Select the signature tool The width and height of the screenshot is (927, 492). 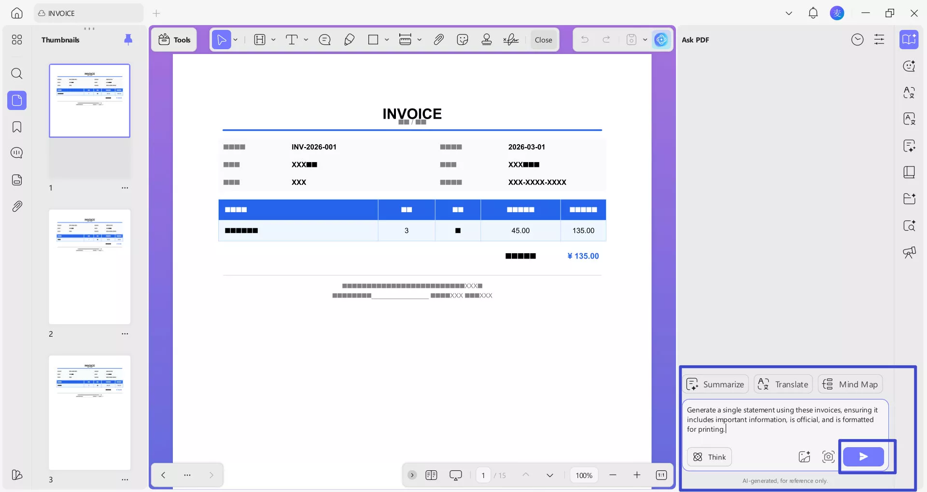click(511, 40)
